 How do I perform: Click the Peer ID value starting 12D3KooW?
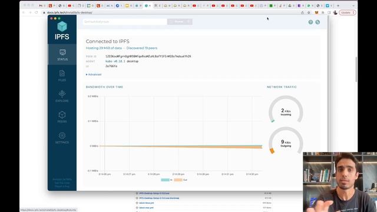pos(148,57)
